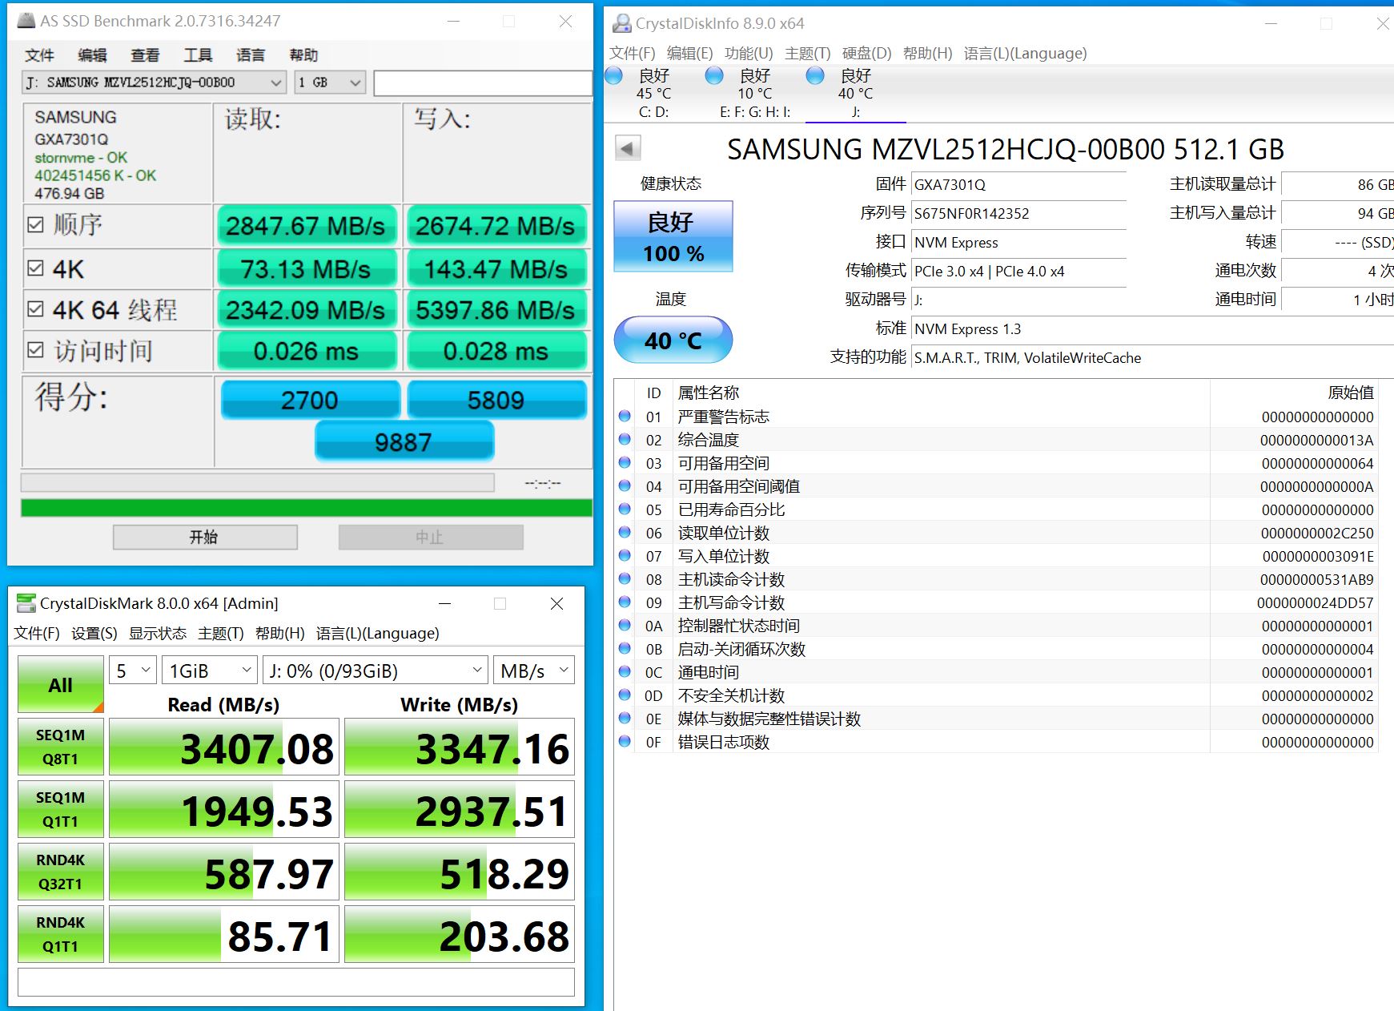This screenshot has width=1394, height=1011.
Task: Open the 语言(L)(Language) menu in CrystalDiskInfo
Action: point(1026,53)
